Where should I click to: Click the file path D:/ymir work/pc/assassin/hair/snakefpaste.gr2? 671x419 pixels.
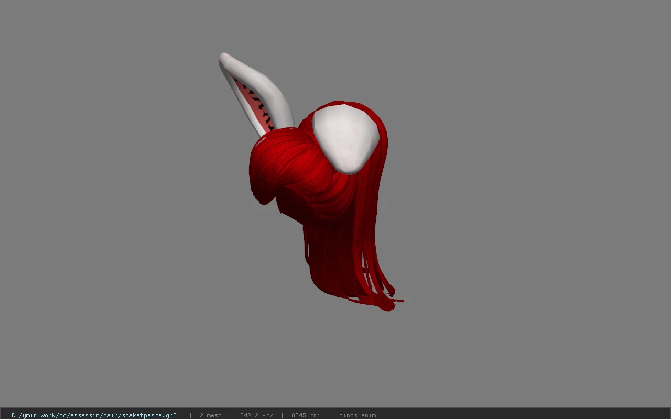[x=94, y=415]
